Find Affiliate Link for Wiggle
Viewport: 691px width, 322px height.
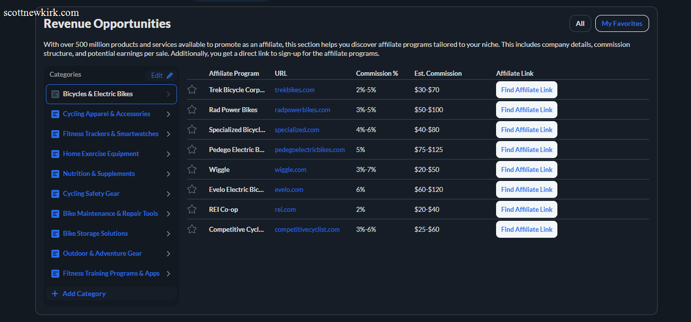(x=526, y=169)
